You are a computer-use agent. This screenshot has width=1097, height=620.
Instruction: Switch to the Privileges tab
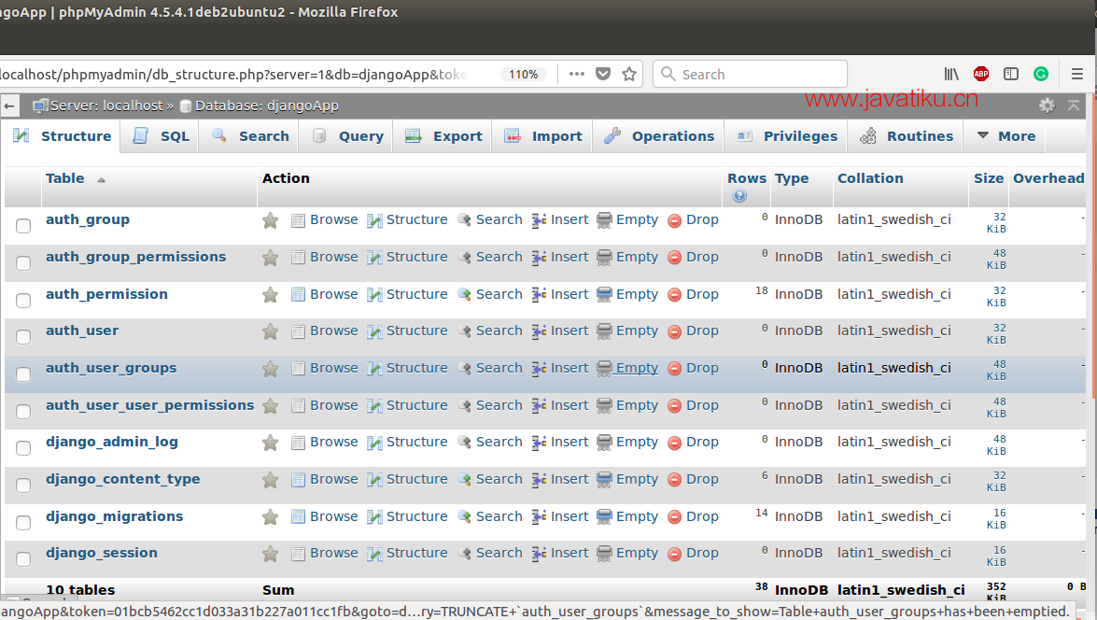tap(786, 135)
